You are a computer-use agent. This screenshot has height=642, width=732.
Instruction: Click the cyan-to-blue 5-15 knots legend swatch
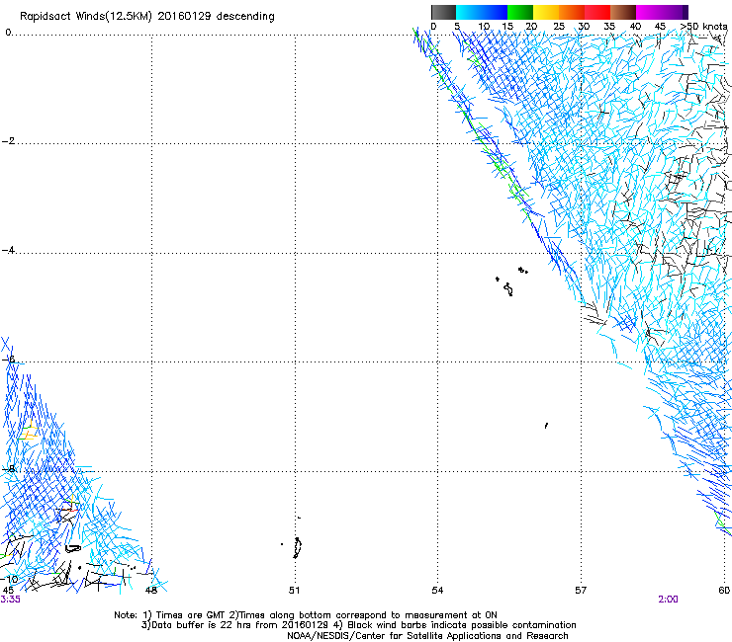(482, 12)
